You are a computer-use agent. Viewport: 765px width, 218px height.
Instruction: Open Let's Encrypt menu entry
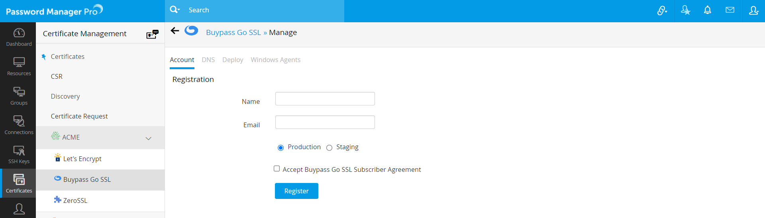[x=100, y=159]
